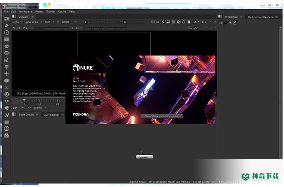This screenshot has height=187, width=284.
Task: Open the Particles nodes spark icon
Action: click(x=7, y=88)
